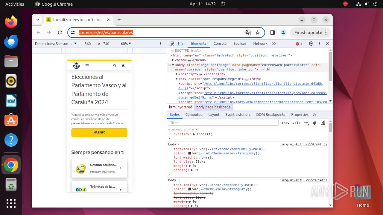Open clientlib-site.min script link

coord(251,86)
